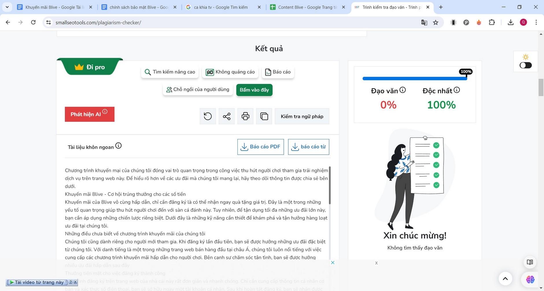Click help icon on video download bar
This screenshot has width=544, height=291.
pos(71,282)
